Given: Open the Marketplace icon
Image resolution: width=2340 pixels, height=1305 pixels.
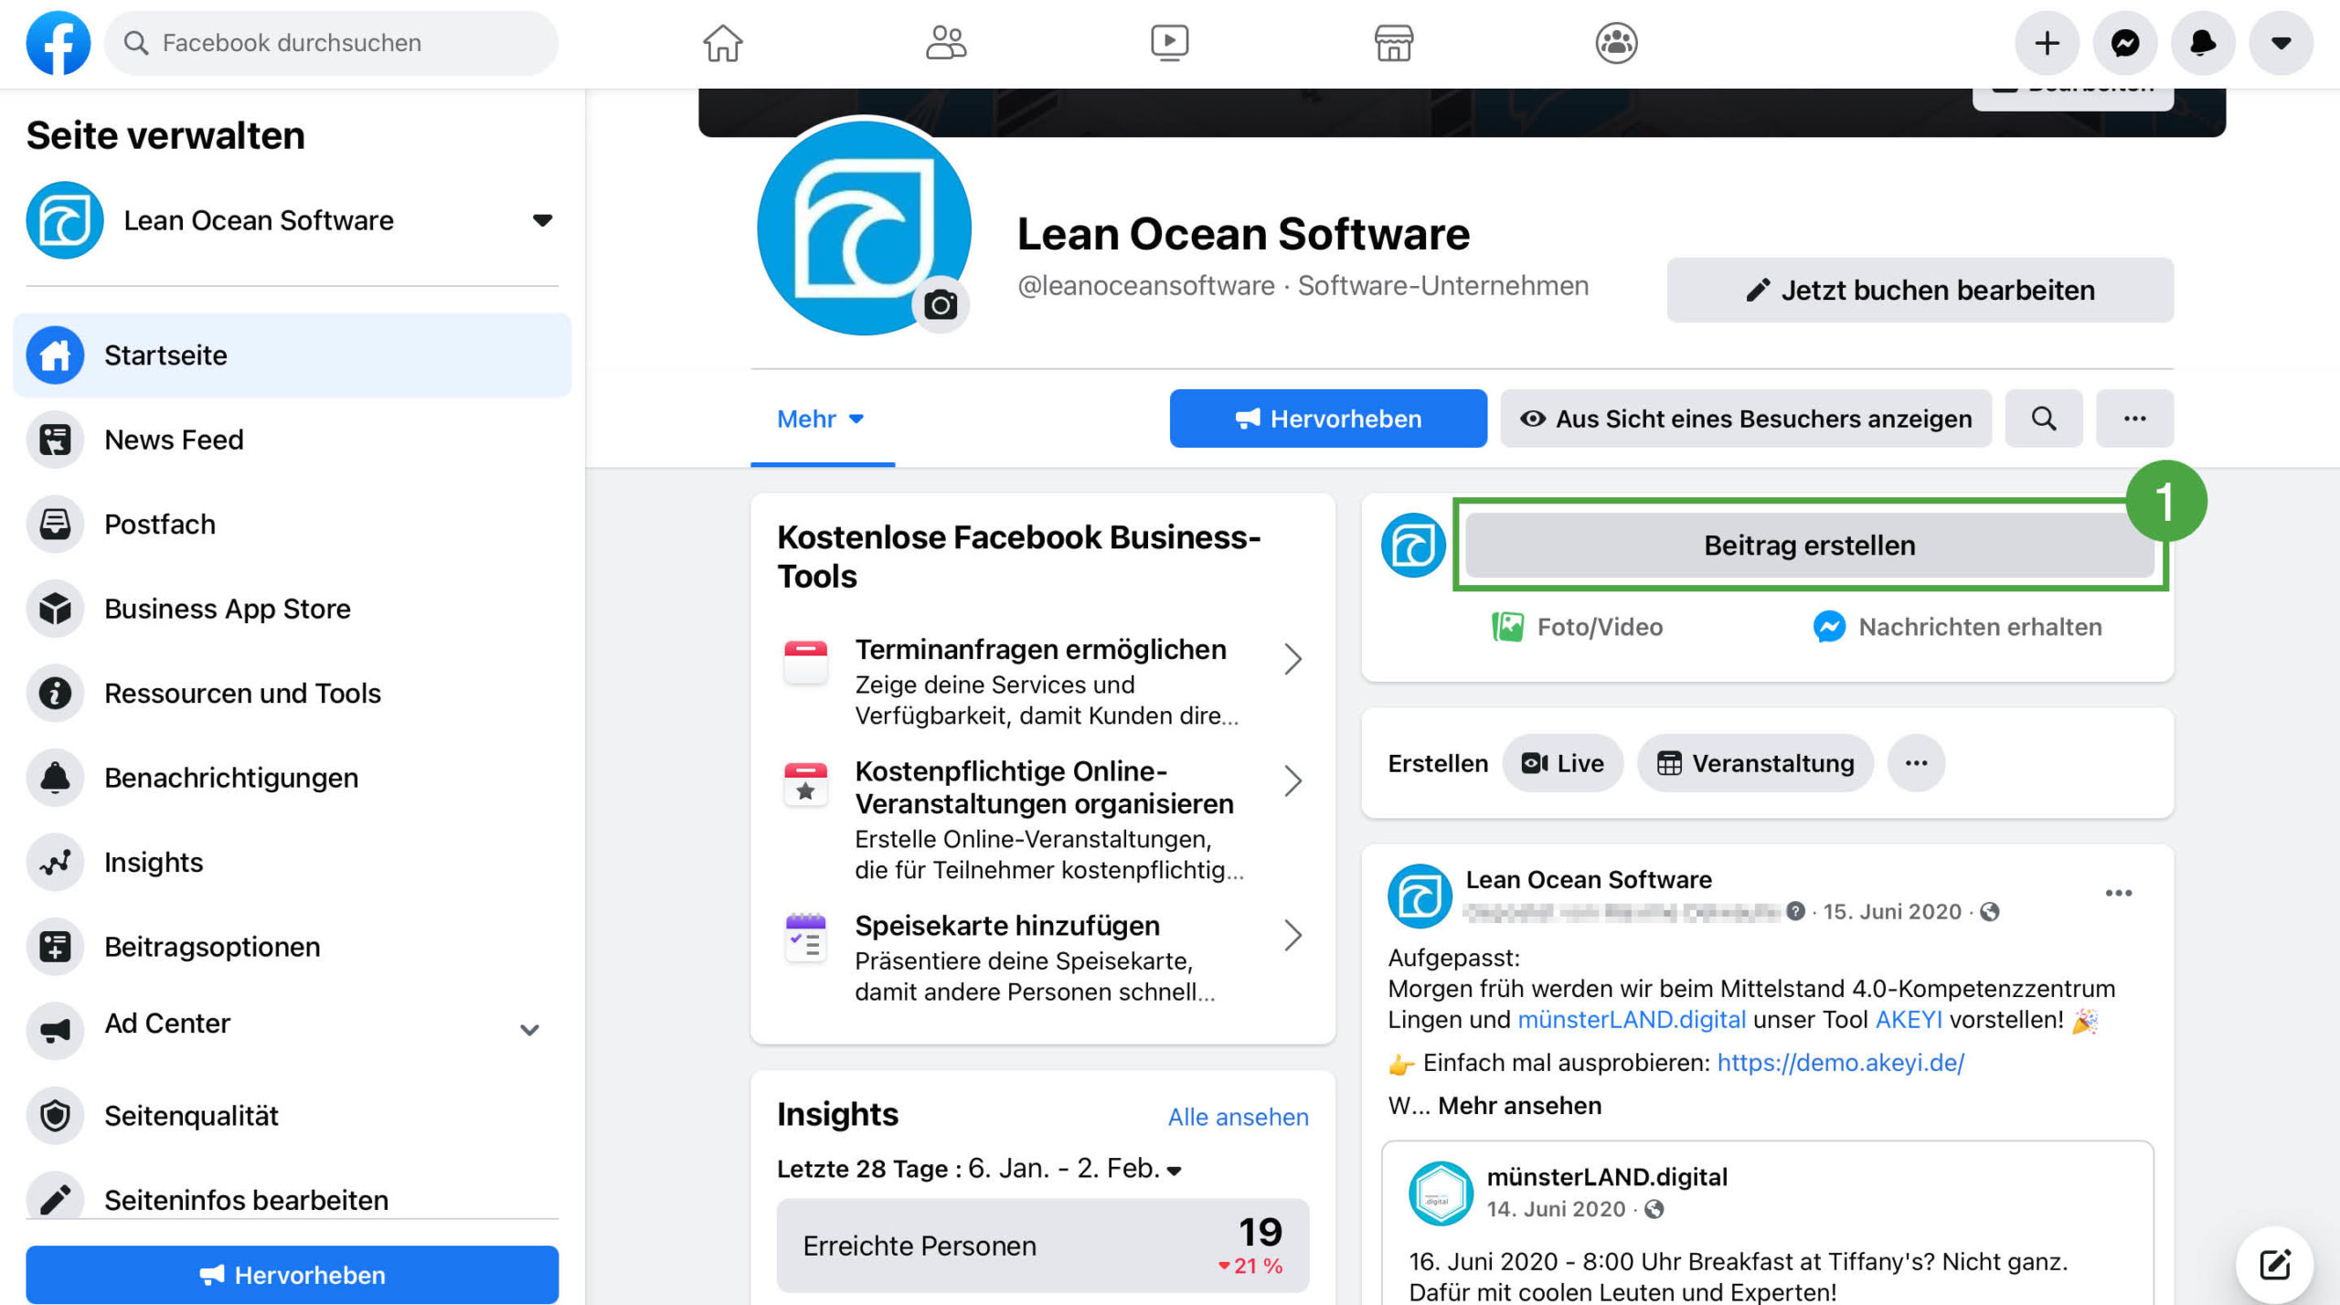Looking at the screenshot, I should (x=1393, y=43).
